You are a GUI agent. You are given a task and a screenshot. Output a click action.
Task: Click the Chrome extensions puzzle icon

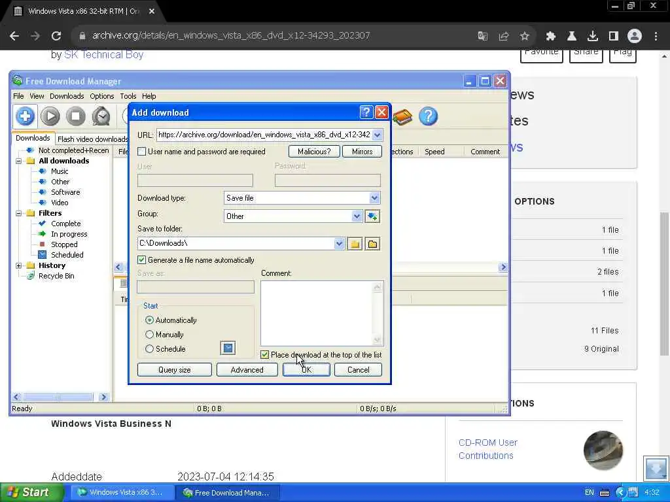pyautogui.click(x=551, y=36)
